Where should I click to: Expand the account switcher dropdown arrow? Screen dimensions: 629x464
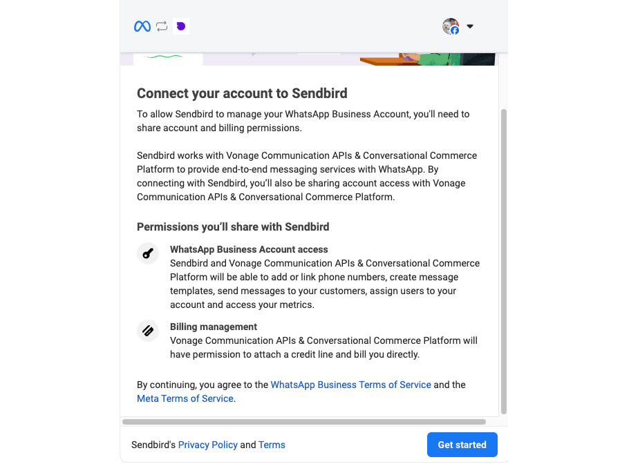pyautogui.click(x=470, y=26)
